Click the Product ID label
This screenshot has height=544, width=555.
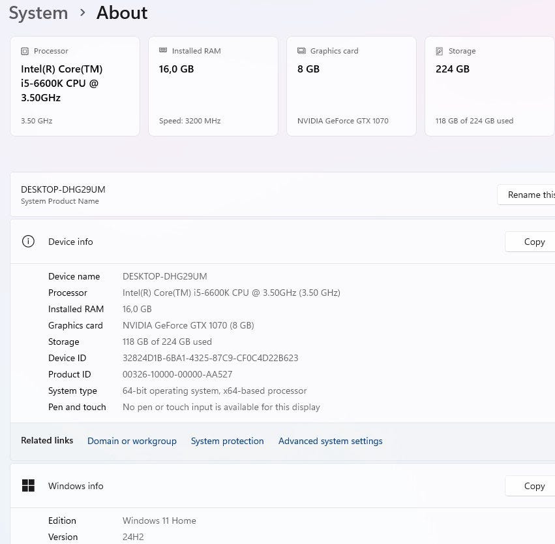[x=69, y=374]
